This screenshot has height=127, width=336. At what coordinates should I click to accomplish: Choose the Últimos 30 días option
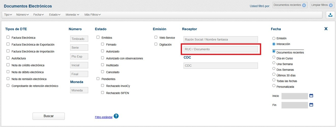pyautogui.click(x=274, y=75)
